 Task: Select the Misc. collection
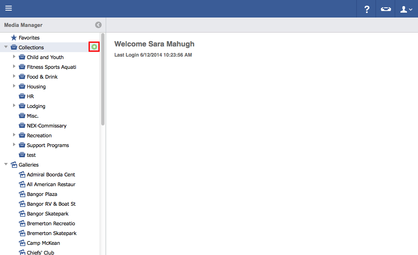(33, 116)
